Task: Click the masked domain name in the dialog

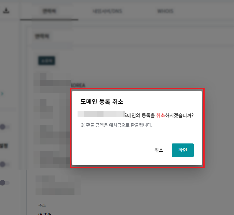Action: [x=101, y=115]
